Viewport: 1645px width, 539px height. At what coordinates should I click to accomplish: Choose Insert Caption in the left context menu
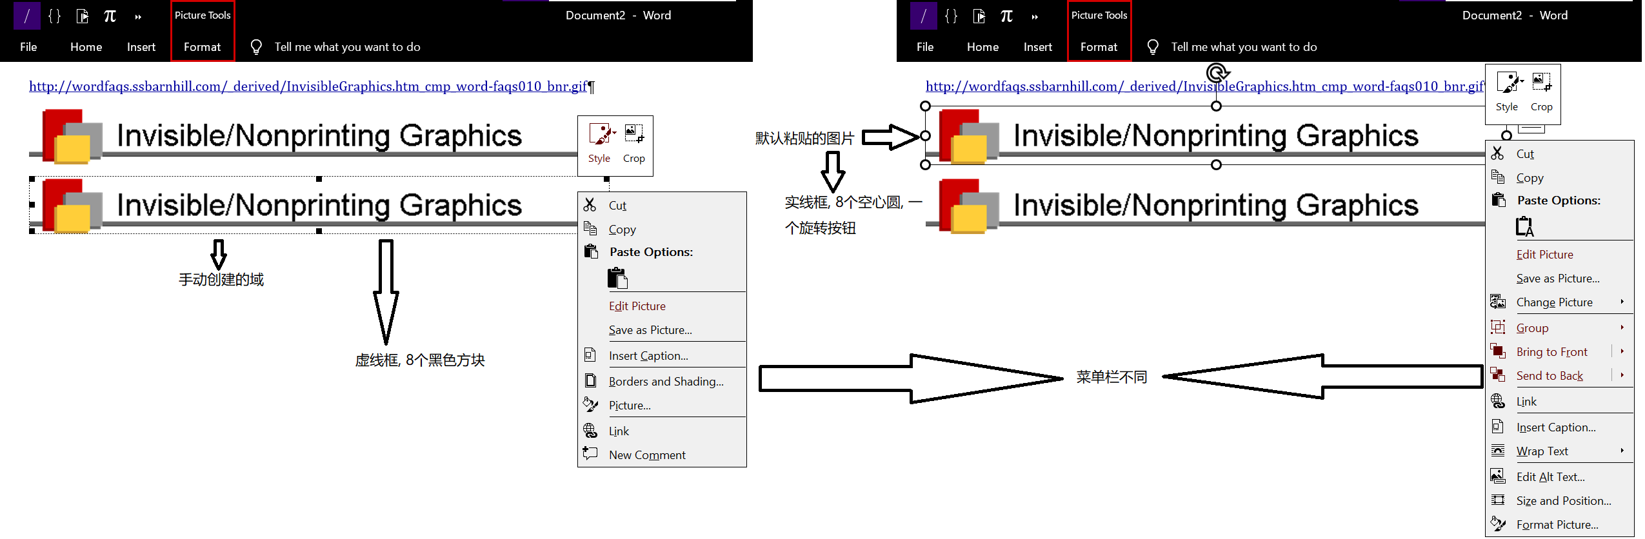663,355
